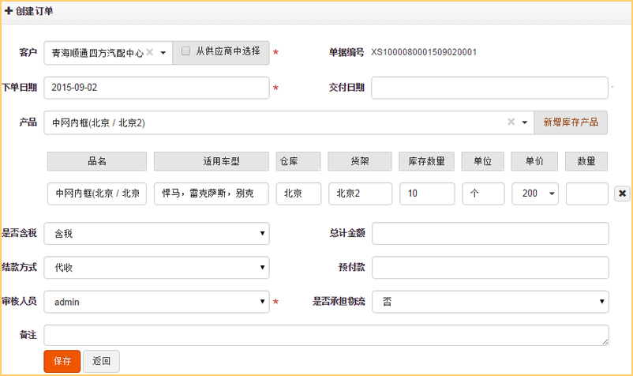This screenshot has width=633, height=376.
Task: Click the 数量 input field in product row
Action: pos(586,194)
